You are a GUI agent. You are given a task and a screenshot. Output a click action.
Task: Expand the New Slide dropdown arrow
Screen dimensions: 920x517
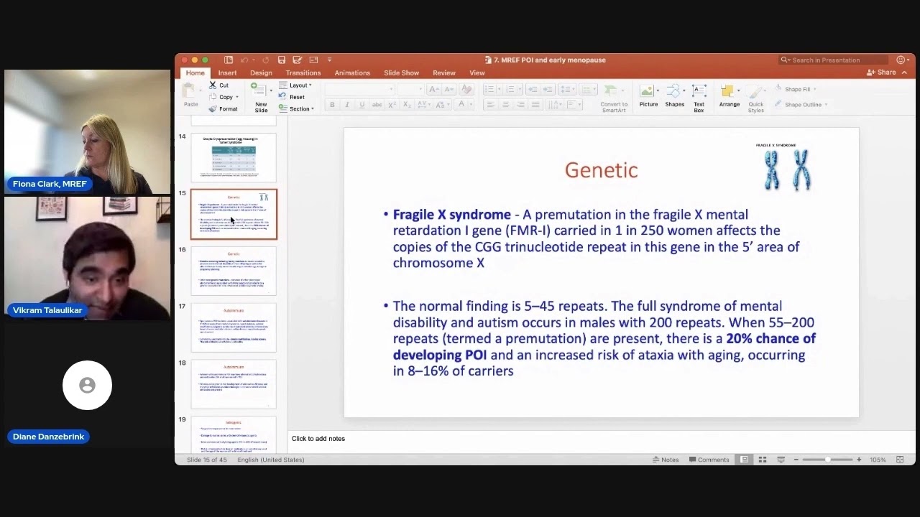coord(271,90)
